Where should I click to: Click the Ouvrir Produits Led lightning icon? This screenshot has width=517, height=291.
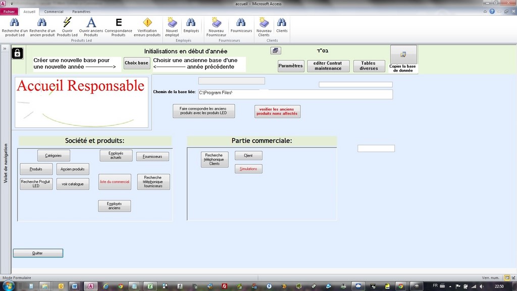point(67,23)
